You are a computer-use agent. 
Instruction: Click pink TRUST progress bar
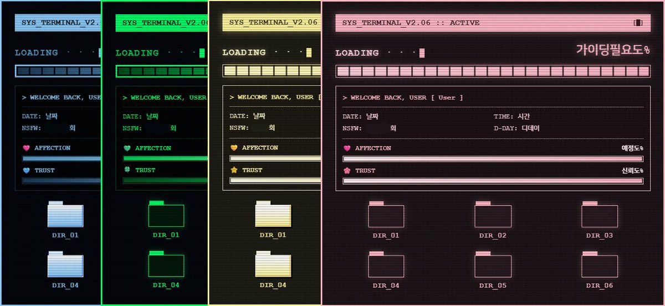coord(493,181)
